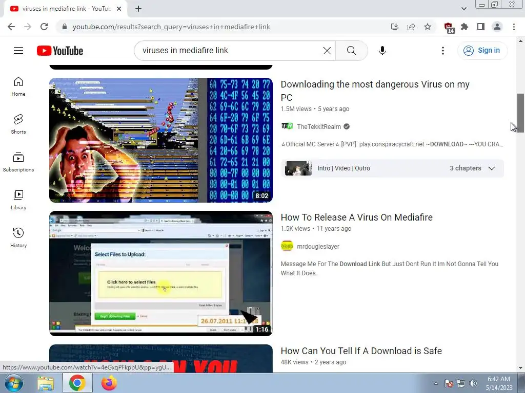Click the 8:02 duration badge
This screenshot has width=525, height=393.
pyautogui.click(x=262, y=196)
